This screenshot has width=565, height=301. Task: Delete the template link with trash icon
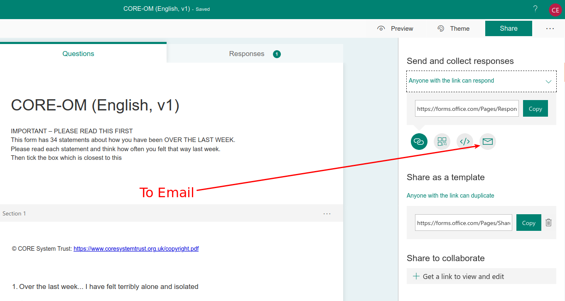548,223
